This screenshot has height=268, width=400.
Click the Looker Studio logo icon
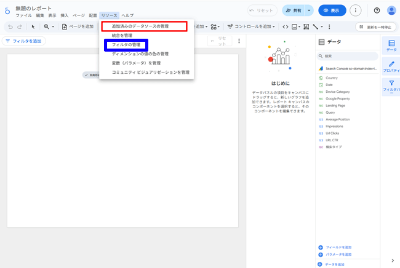click(7, 10)
